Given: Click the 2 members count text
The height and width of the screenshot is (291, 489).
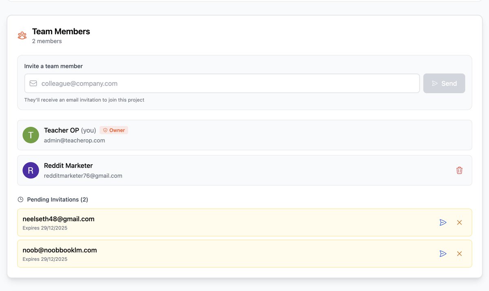Looking at the screenshot, I should (47, 41).
